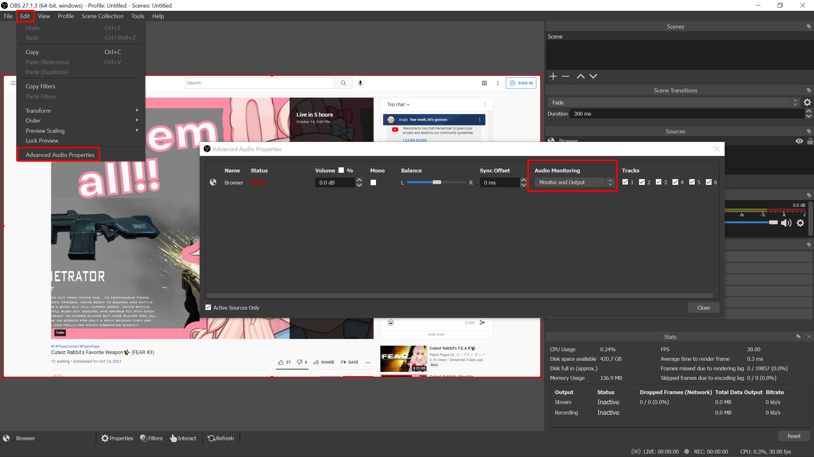Pop out the Scenes dock
814x457 pixels.
pos(809,27)
